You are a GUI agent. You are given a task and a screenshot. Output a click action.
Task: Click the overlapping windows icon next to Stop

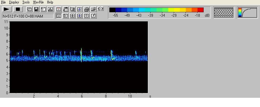point(29,9)
